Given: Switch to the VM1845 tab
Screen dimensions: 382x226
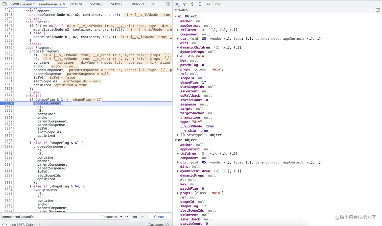Looking at the screenshot, I should [97, 4].
